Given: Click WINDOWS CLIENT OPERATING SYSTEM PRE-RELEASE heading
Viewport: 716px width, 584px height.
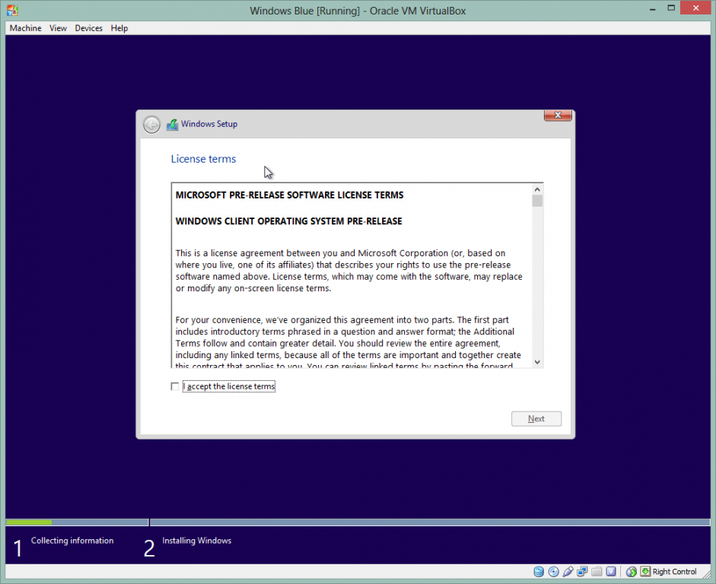Looking at the screenshot, I should tap(288, 221).
